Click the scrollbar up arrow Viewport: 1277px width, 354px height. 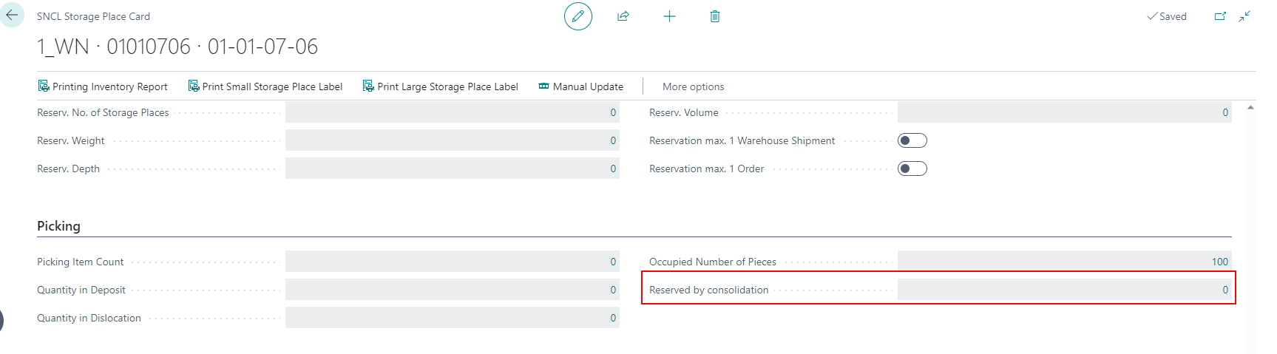point(1250,108)
